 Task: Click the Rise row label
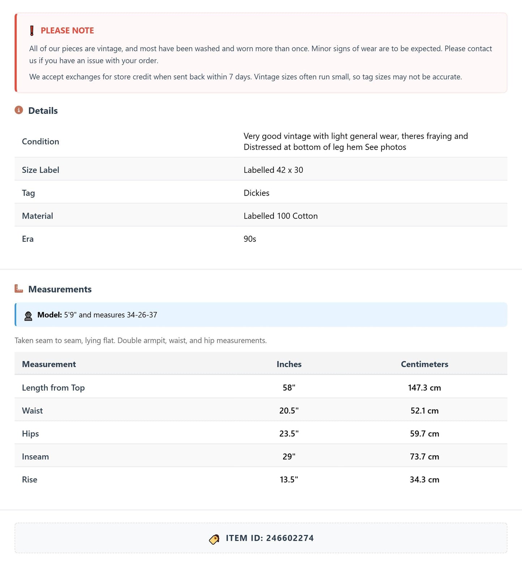tap(30, 480)
